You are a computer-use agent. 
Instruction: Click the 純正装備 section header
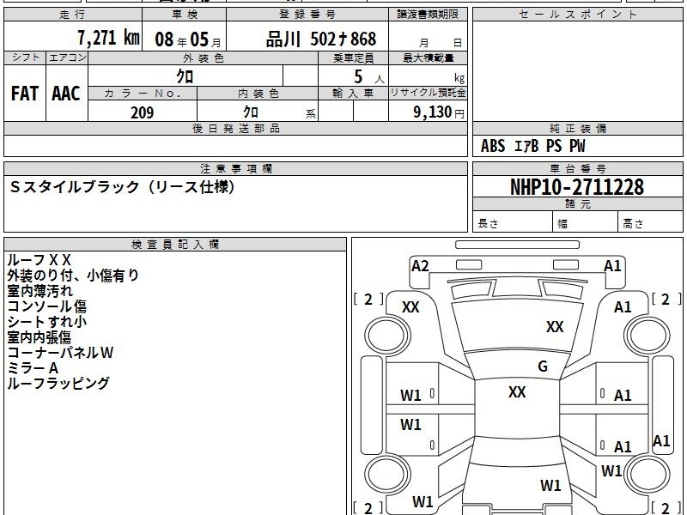pos(577,128)
